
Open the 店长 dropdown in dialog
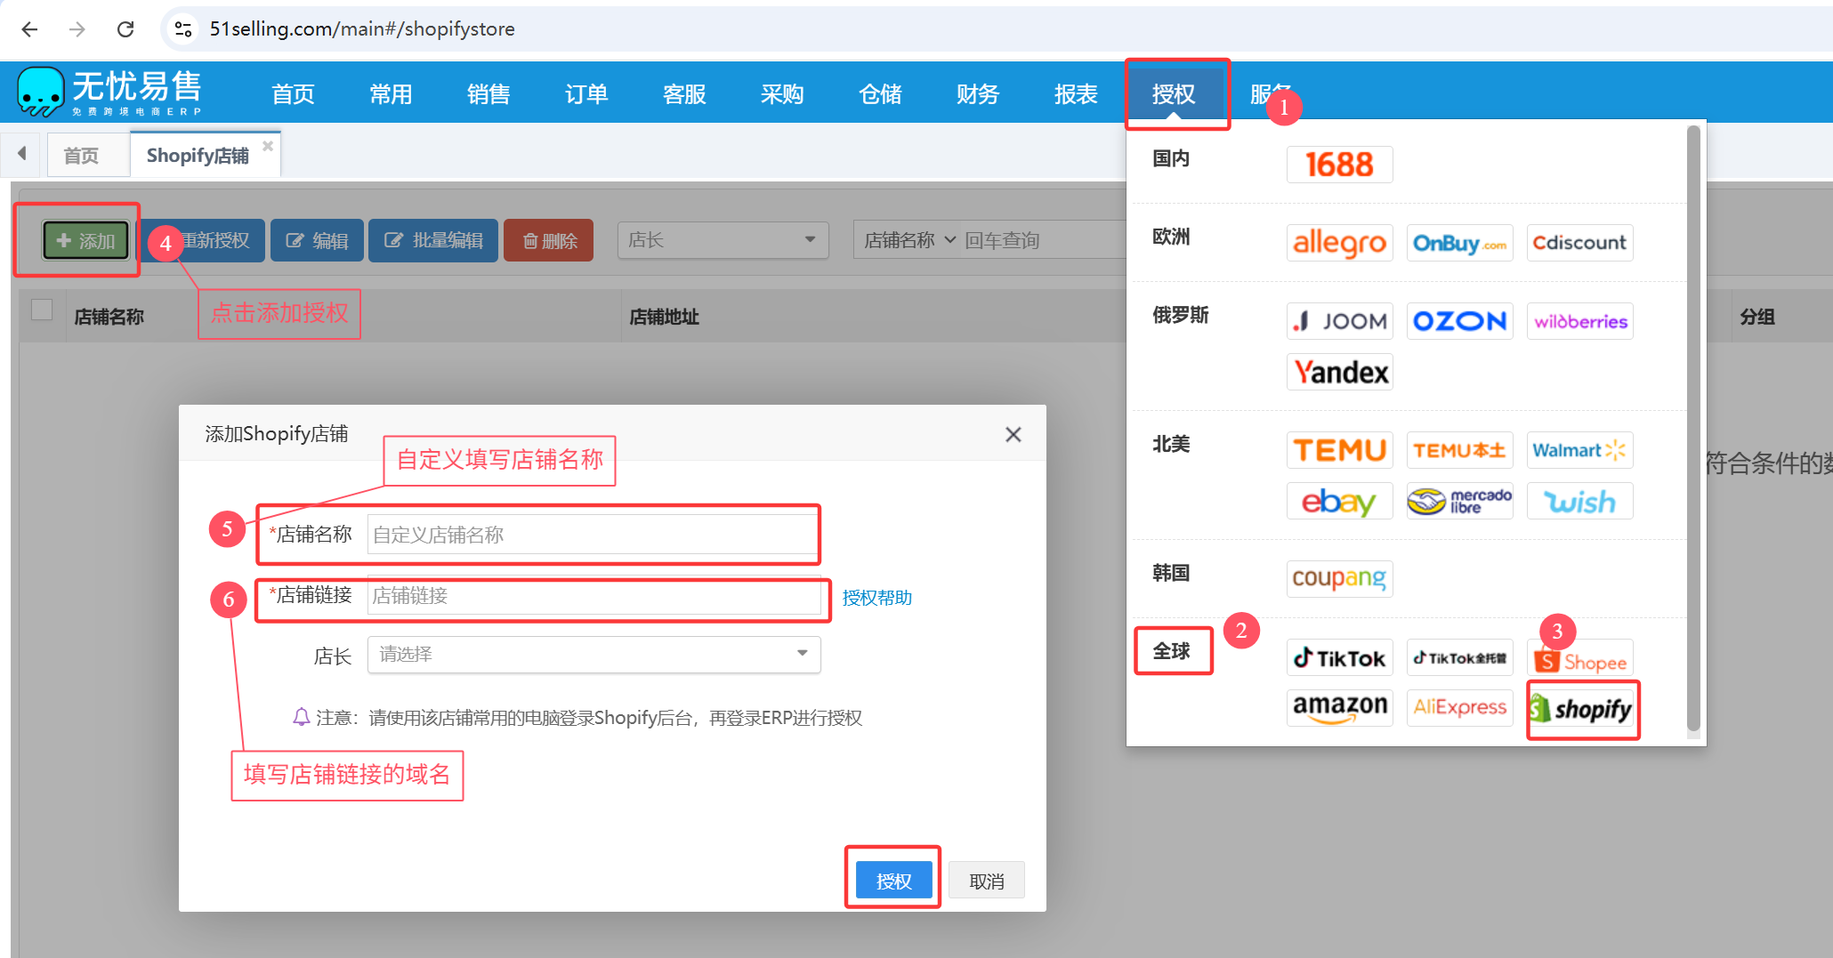pyautogui.click(x=594, y=655)
